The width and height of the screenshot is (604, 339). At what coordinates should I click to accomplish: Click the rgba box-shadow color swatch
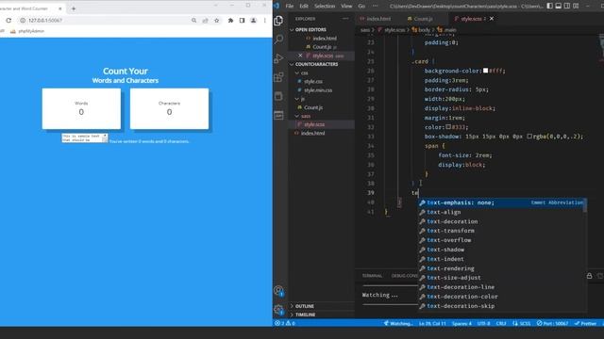click(x=529, y=136)
